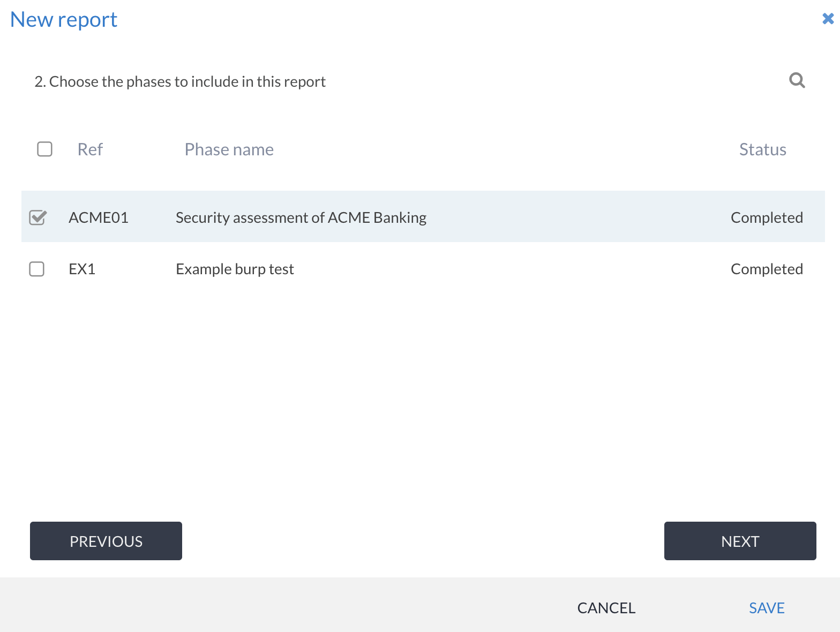
Task: Click the Choose the phases instruction text
Action: pyautogui.click(x=180, y=81)
